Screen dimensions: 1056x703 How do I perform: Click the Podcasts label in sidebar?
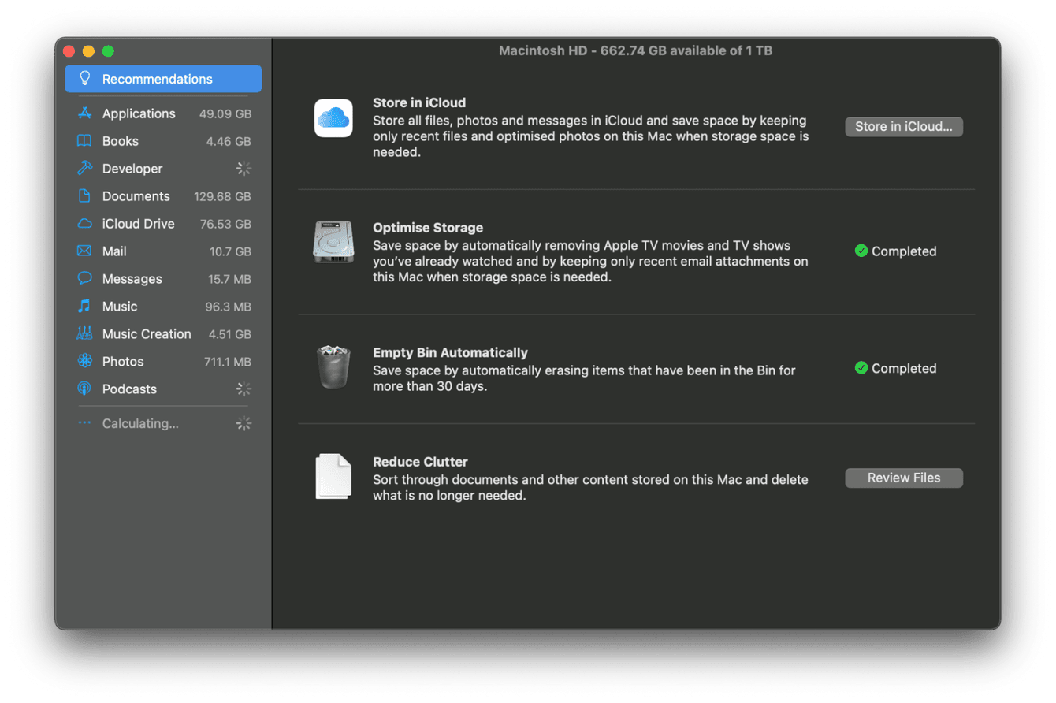coord(129,389)
